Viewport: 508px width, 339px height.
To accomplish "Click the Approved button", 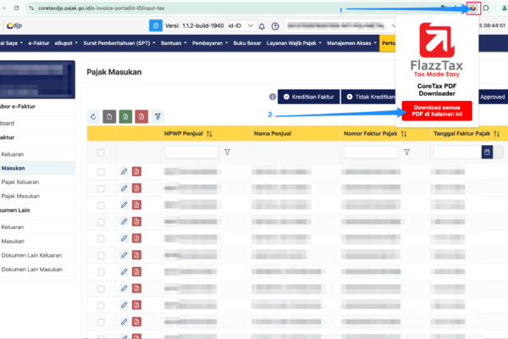I will coord(493,97).
